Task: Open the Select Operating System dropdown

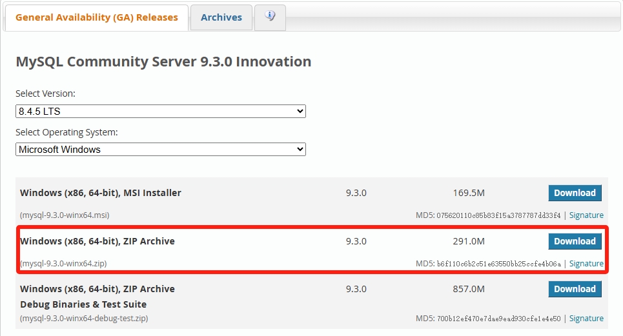Action: tap(160, 150)
